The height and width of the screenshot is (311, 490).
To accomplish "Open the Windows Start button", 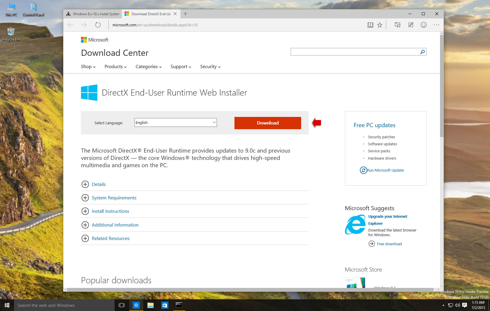I will pos(7,305).
